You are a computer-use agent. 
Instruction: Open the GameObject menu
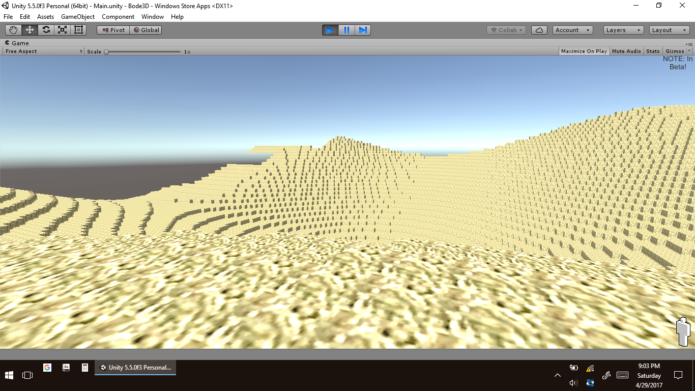point(77,17)
